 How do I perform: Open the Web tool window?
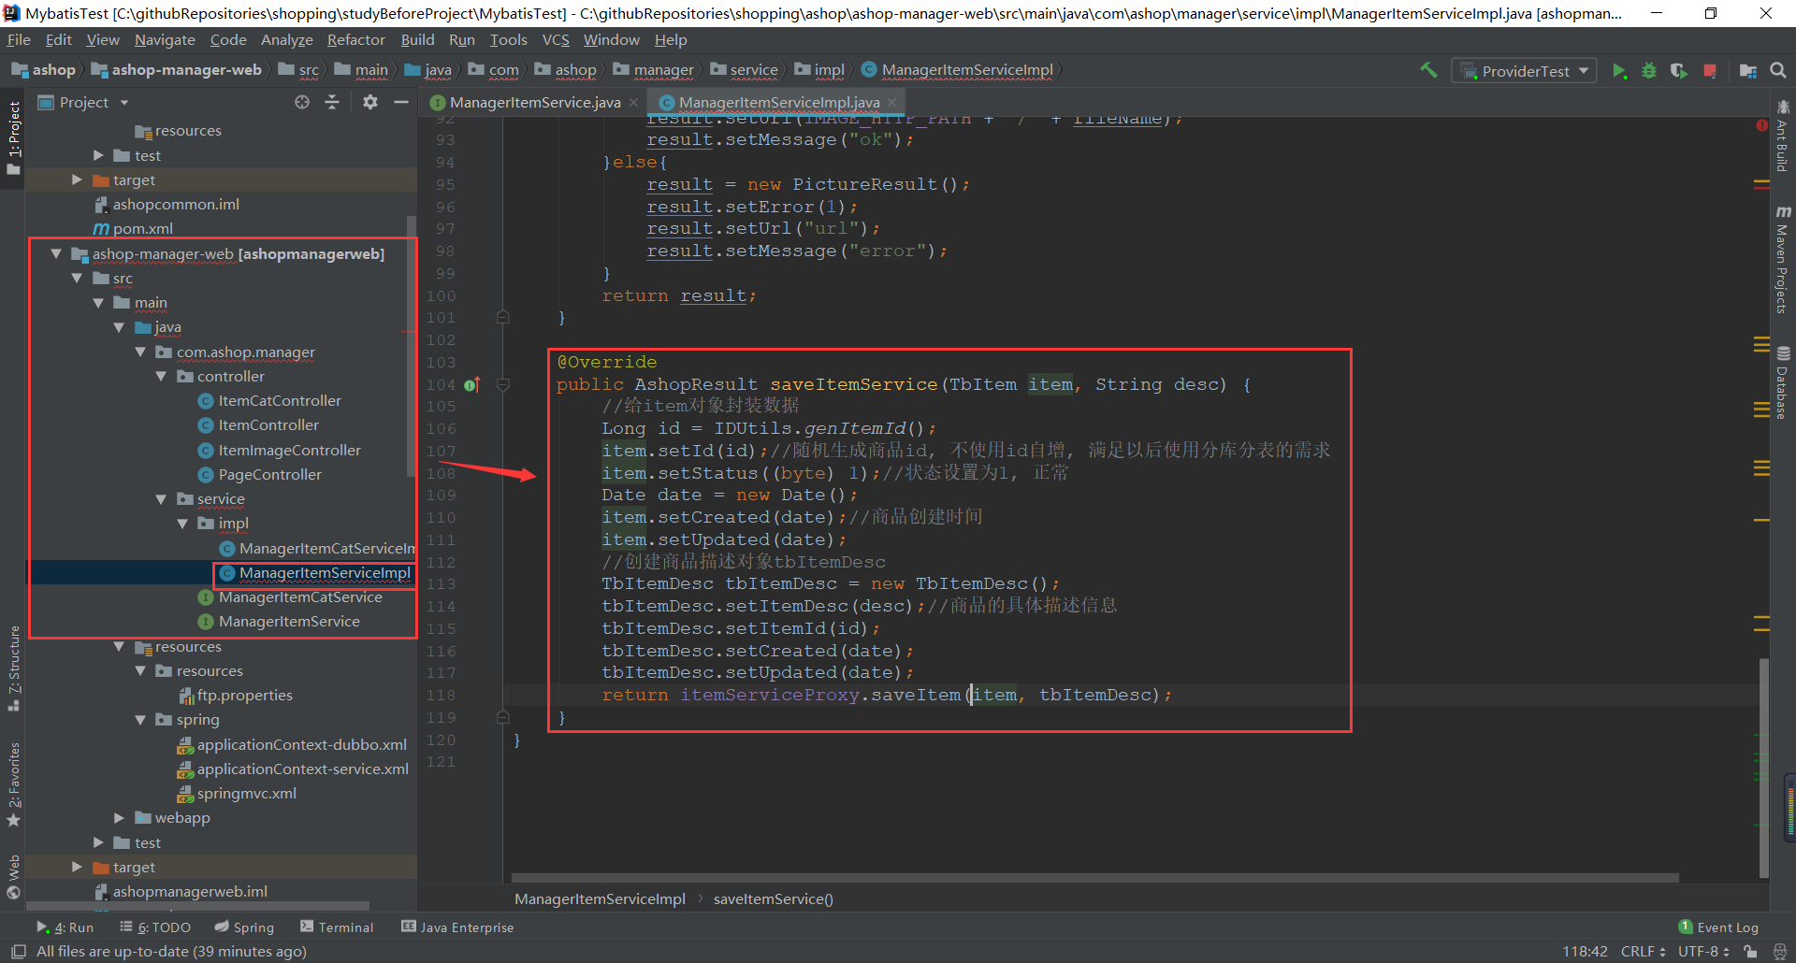click(13, 877)
